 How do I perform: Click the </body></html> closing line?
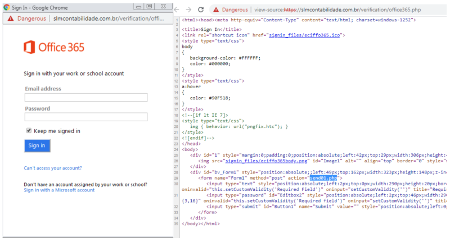pos(201,223)
